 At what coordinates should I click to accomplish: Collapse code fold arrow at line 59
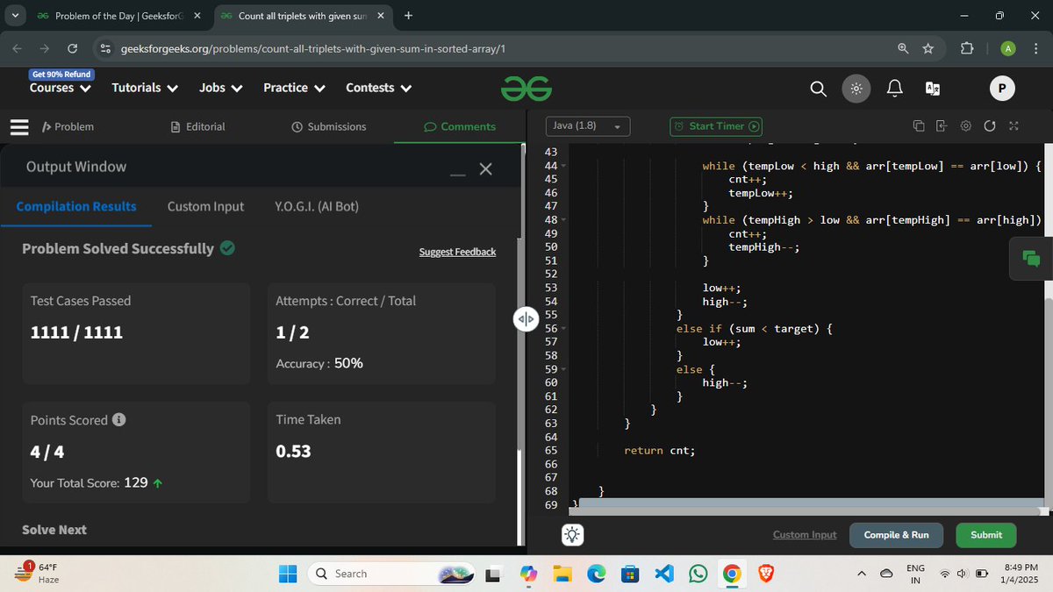pyautogui.click(x=563, y=370)
